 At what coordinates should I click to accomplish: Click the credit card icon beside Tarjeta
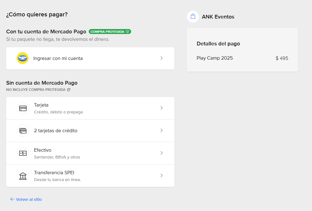23,108
